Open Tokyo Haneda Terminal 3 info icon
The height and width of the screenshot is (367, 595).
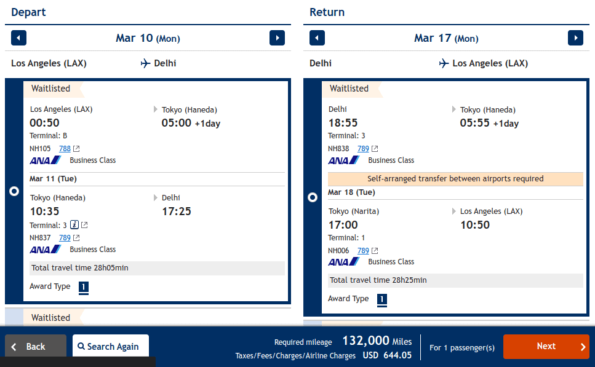pyautogui.click(x=74, y=225)
